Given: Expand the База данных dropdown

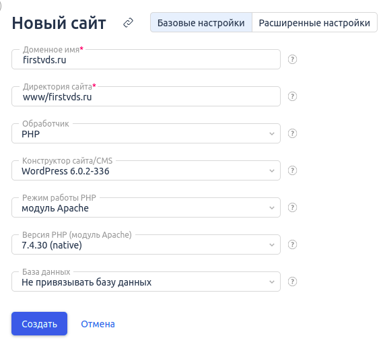Looking at the screenshot, I should click(146, 282).
